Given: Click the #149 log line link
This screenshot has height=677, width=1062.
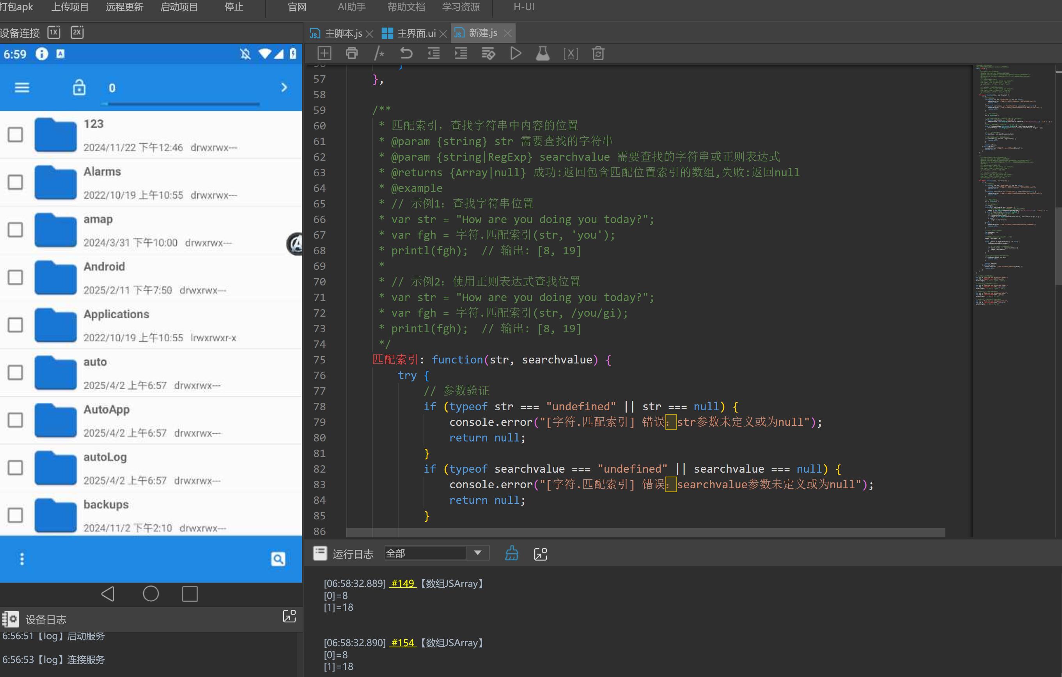Looking at the screenshot, I should click(x=402, y=583).
